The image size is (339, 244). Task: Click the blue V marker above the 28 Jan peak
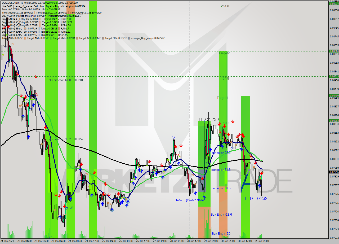(x=173, y=138)
